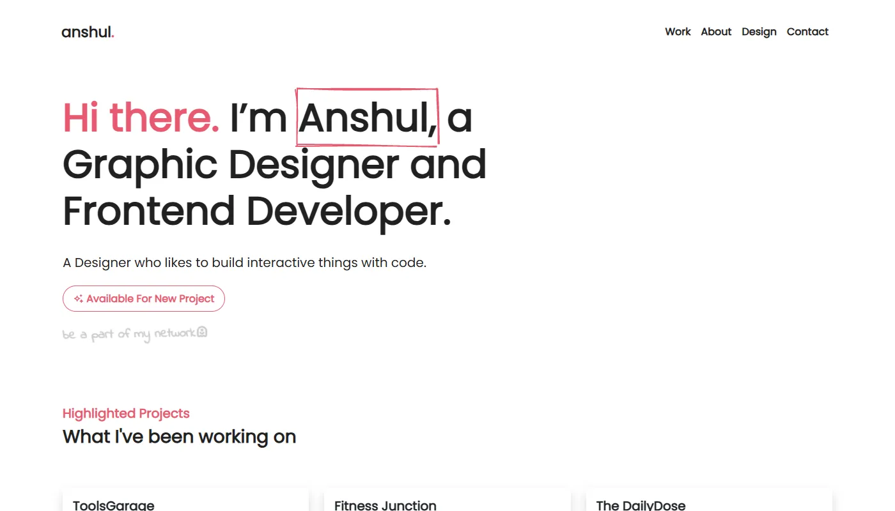Click the tagline 'A Designer who likes to build'
895x511 pixels.
(245, 263)
